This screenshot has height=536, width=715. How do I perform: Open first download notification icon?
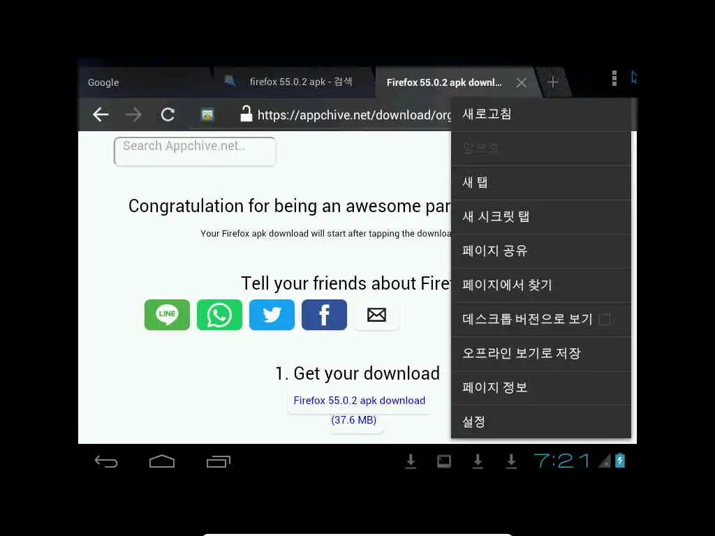point(411,461)
